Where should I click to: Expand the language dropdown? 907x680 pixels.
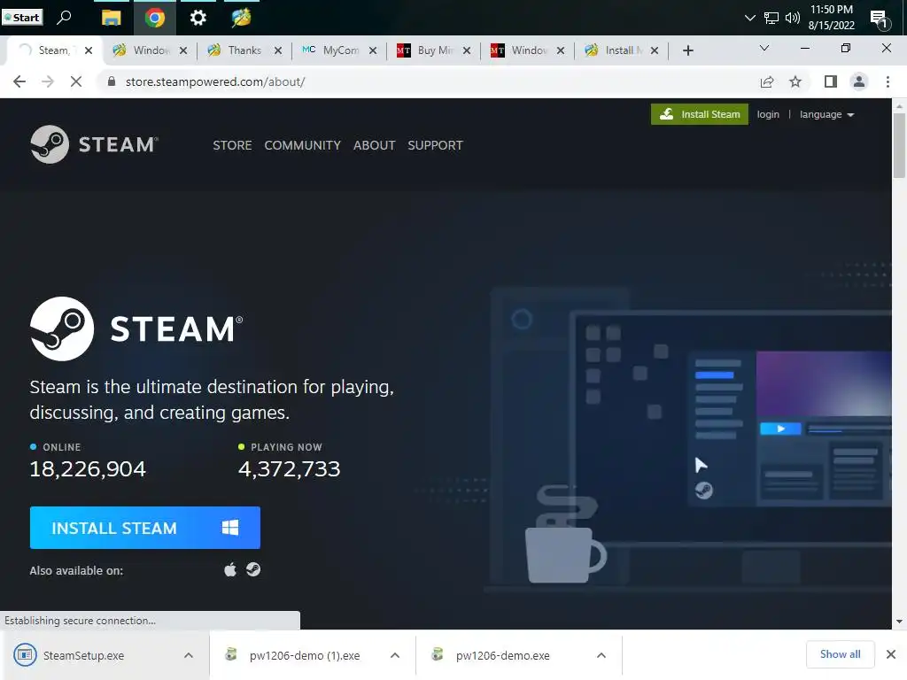826,114
